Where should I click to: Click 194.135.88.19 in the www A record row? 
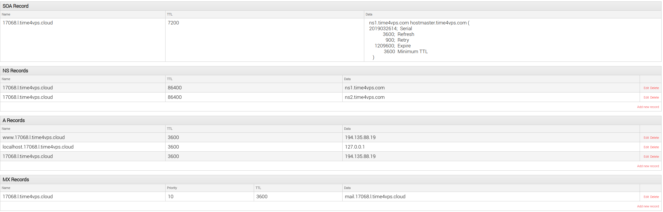360,137
